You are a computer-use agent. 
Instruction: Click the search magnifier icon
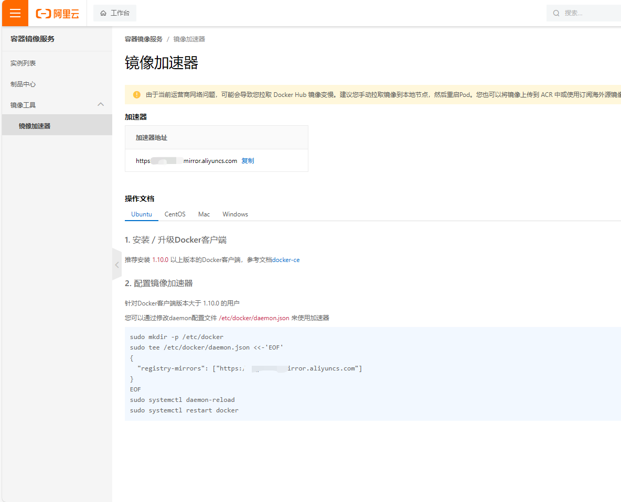(556, 13)
